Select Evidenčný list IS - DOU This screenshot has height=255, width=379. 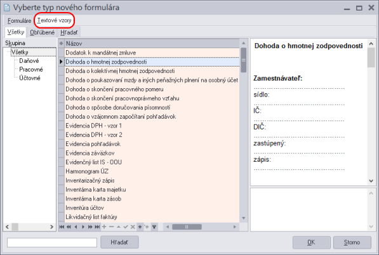click(x=152, y=162)
